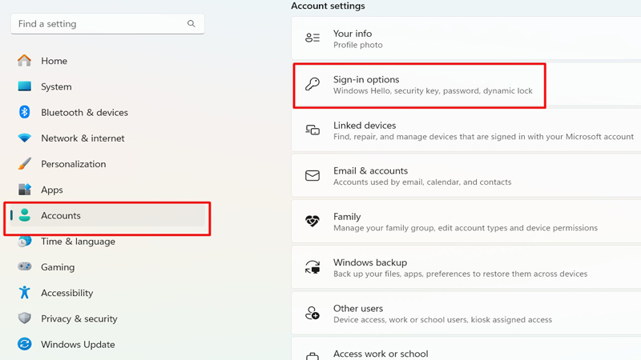The image size is (641, 360).
Task: Open Email & accounts card
Action: pyautogui.click(x=466, y=176)
